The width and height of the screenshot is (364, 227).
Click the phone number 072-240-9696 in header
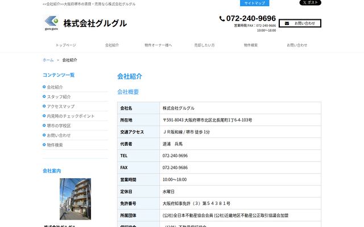251,18
